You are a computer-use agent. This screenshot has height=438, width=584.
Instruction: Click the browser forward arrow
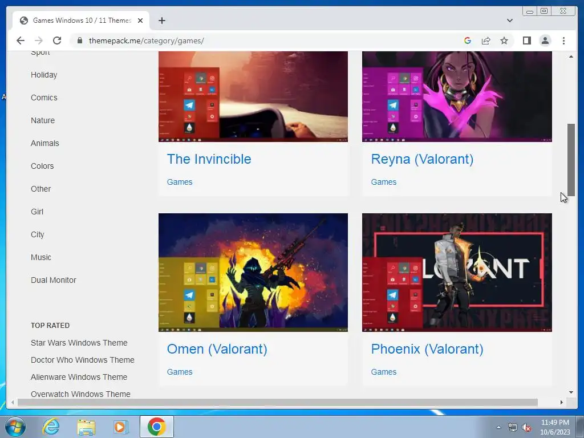(x=39, y=40)
